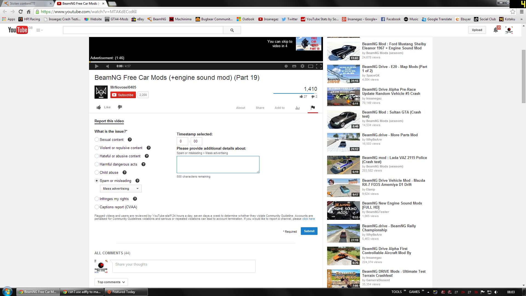The height and width of the screenshot is (296, 526).
Task: Click the YouTube logo
Action: [x=18, y=30]
